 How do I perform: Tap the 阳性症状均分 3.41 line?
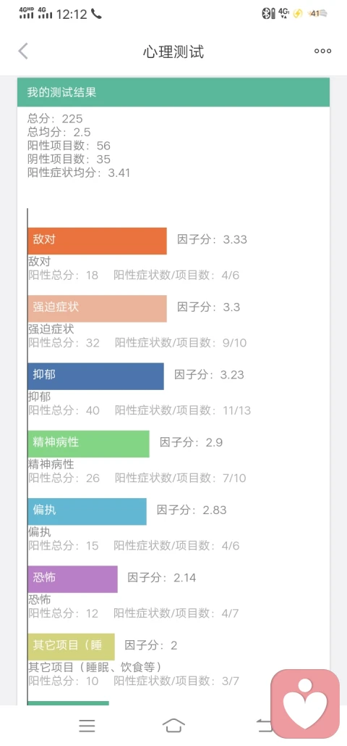(x=79, y=173)
